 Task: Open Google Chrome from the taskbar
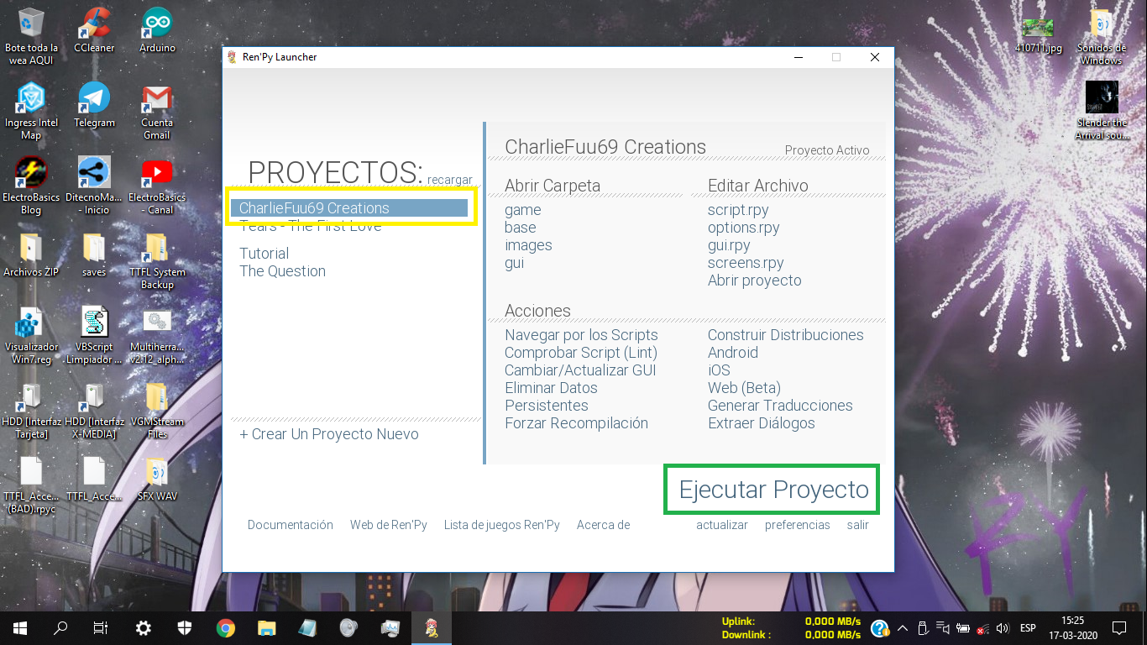point(225,627)
